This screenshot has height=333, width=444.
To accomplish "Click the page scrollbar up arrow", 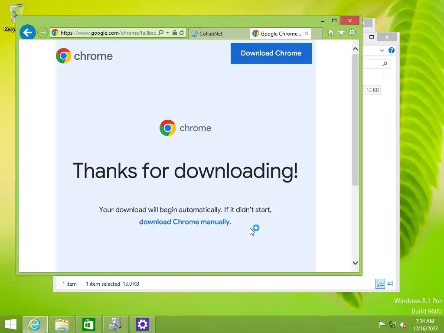I will click(x=356, y=49).
